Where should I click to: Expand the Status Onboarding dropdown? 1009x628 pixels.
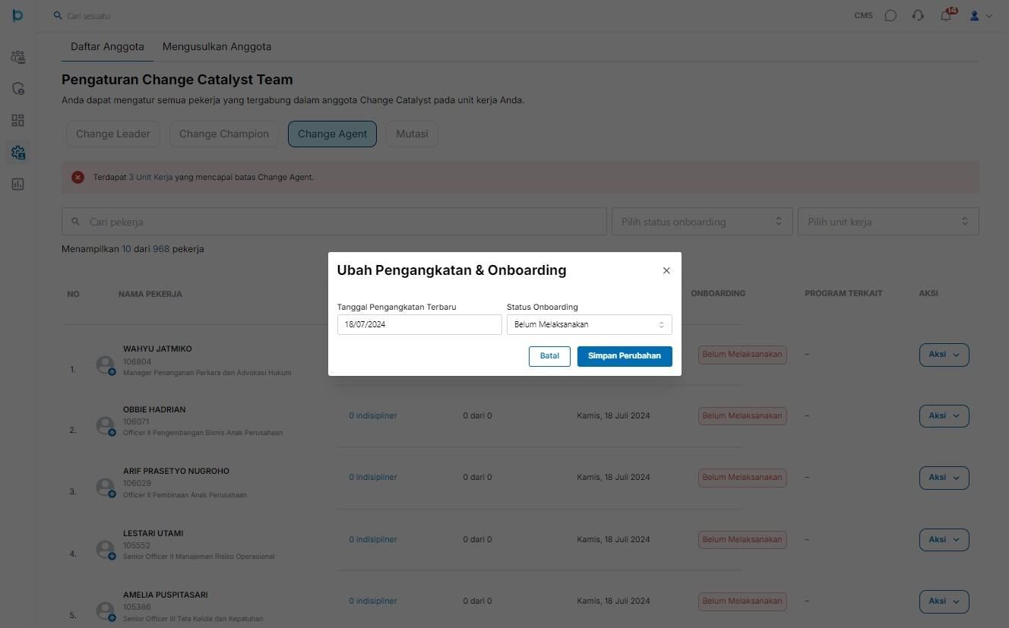pos(589,324)
